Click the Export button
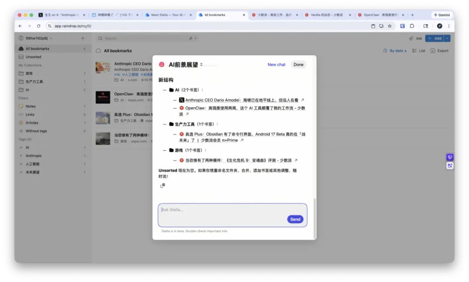This screenshot has height=282, width=469. 439,51
